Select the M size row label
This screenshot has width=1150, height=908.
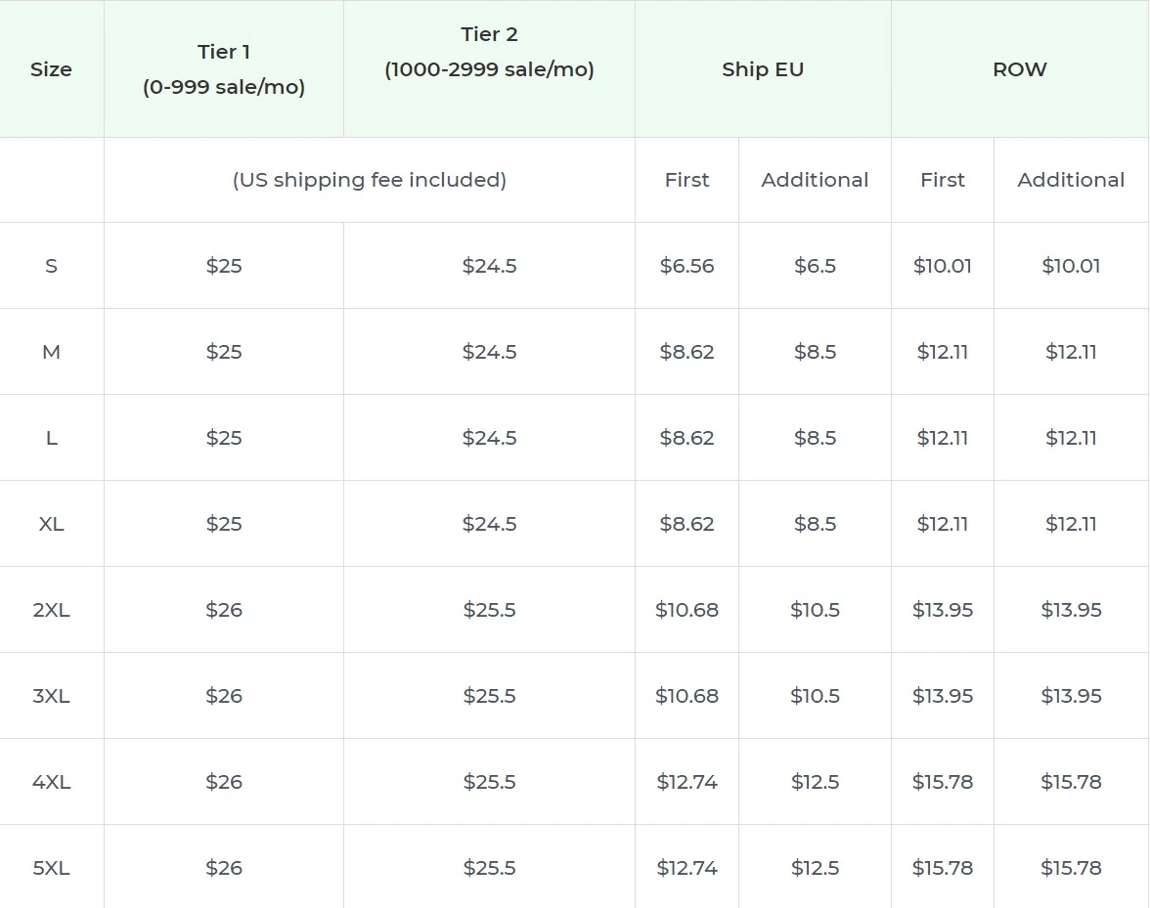[52, 351]
